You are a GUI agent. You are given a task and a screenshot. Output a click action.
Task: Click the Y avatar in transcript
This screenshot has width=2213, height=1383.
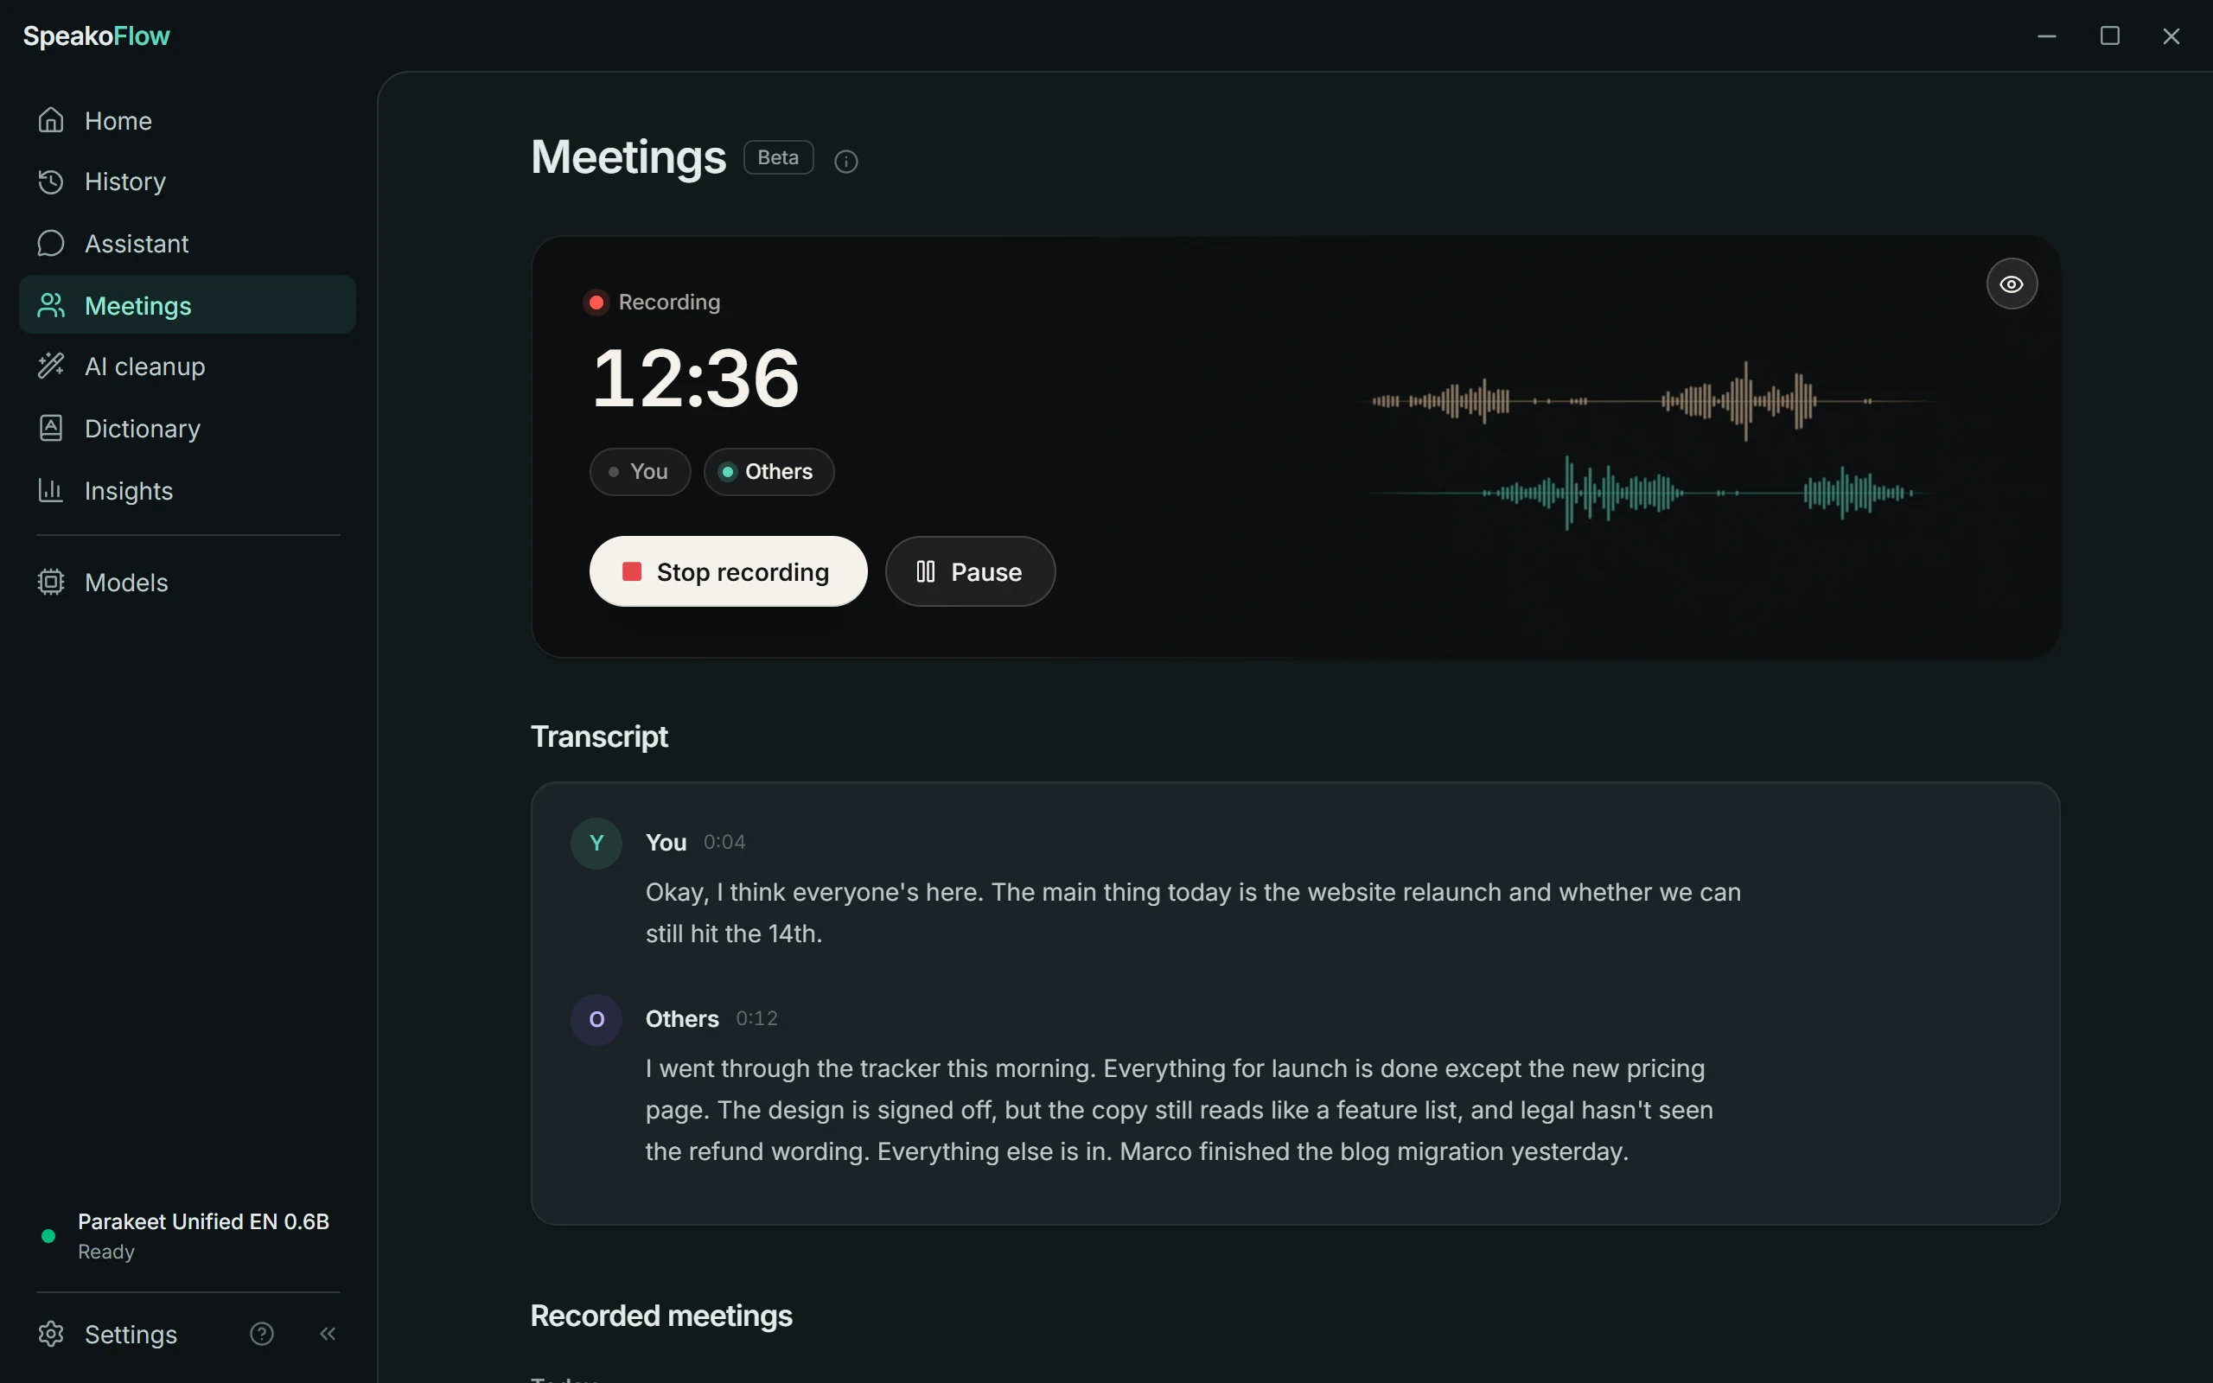point(596,843)
